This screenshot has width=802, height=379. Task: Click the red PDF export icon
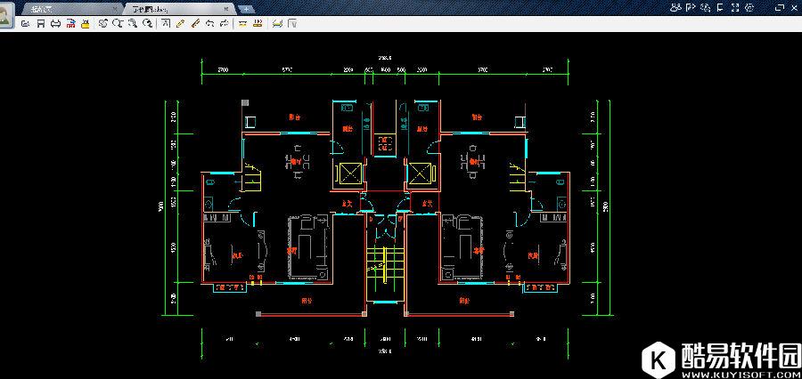70,23
